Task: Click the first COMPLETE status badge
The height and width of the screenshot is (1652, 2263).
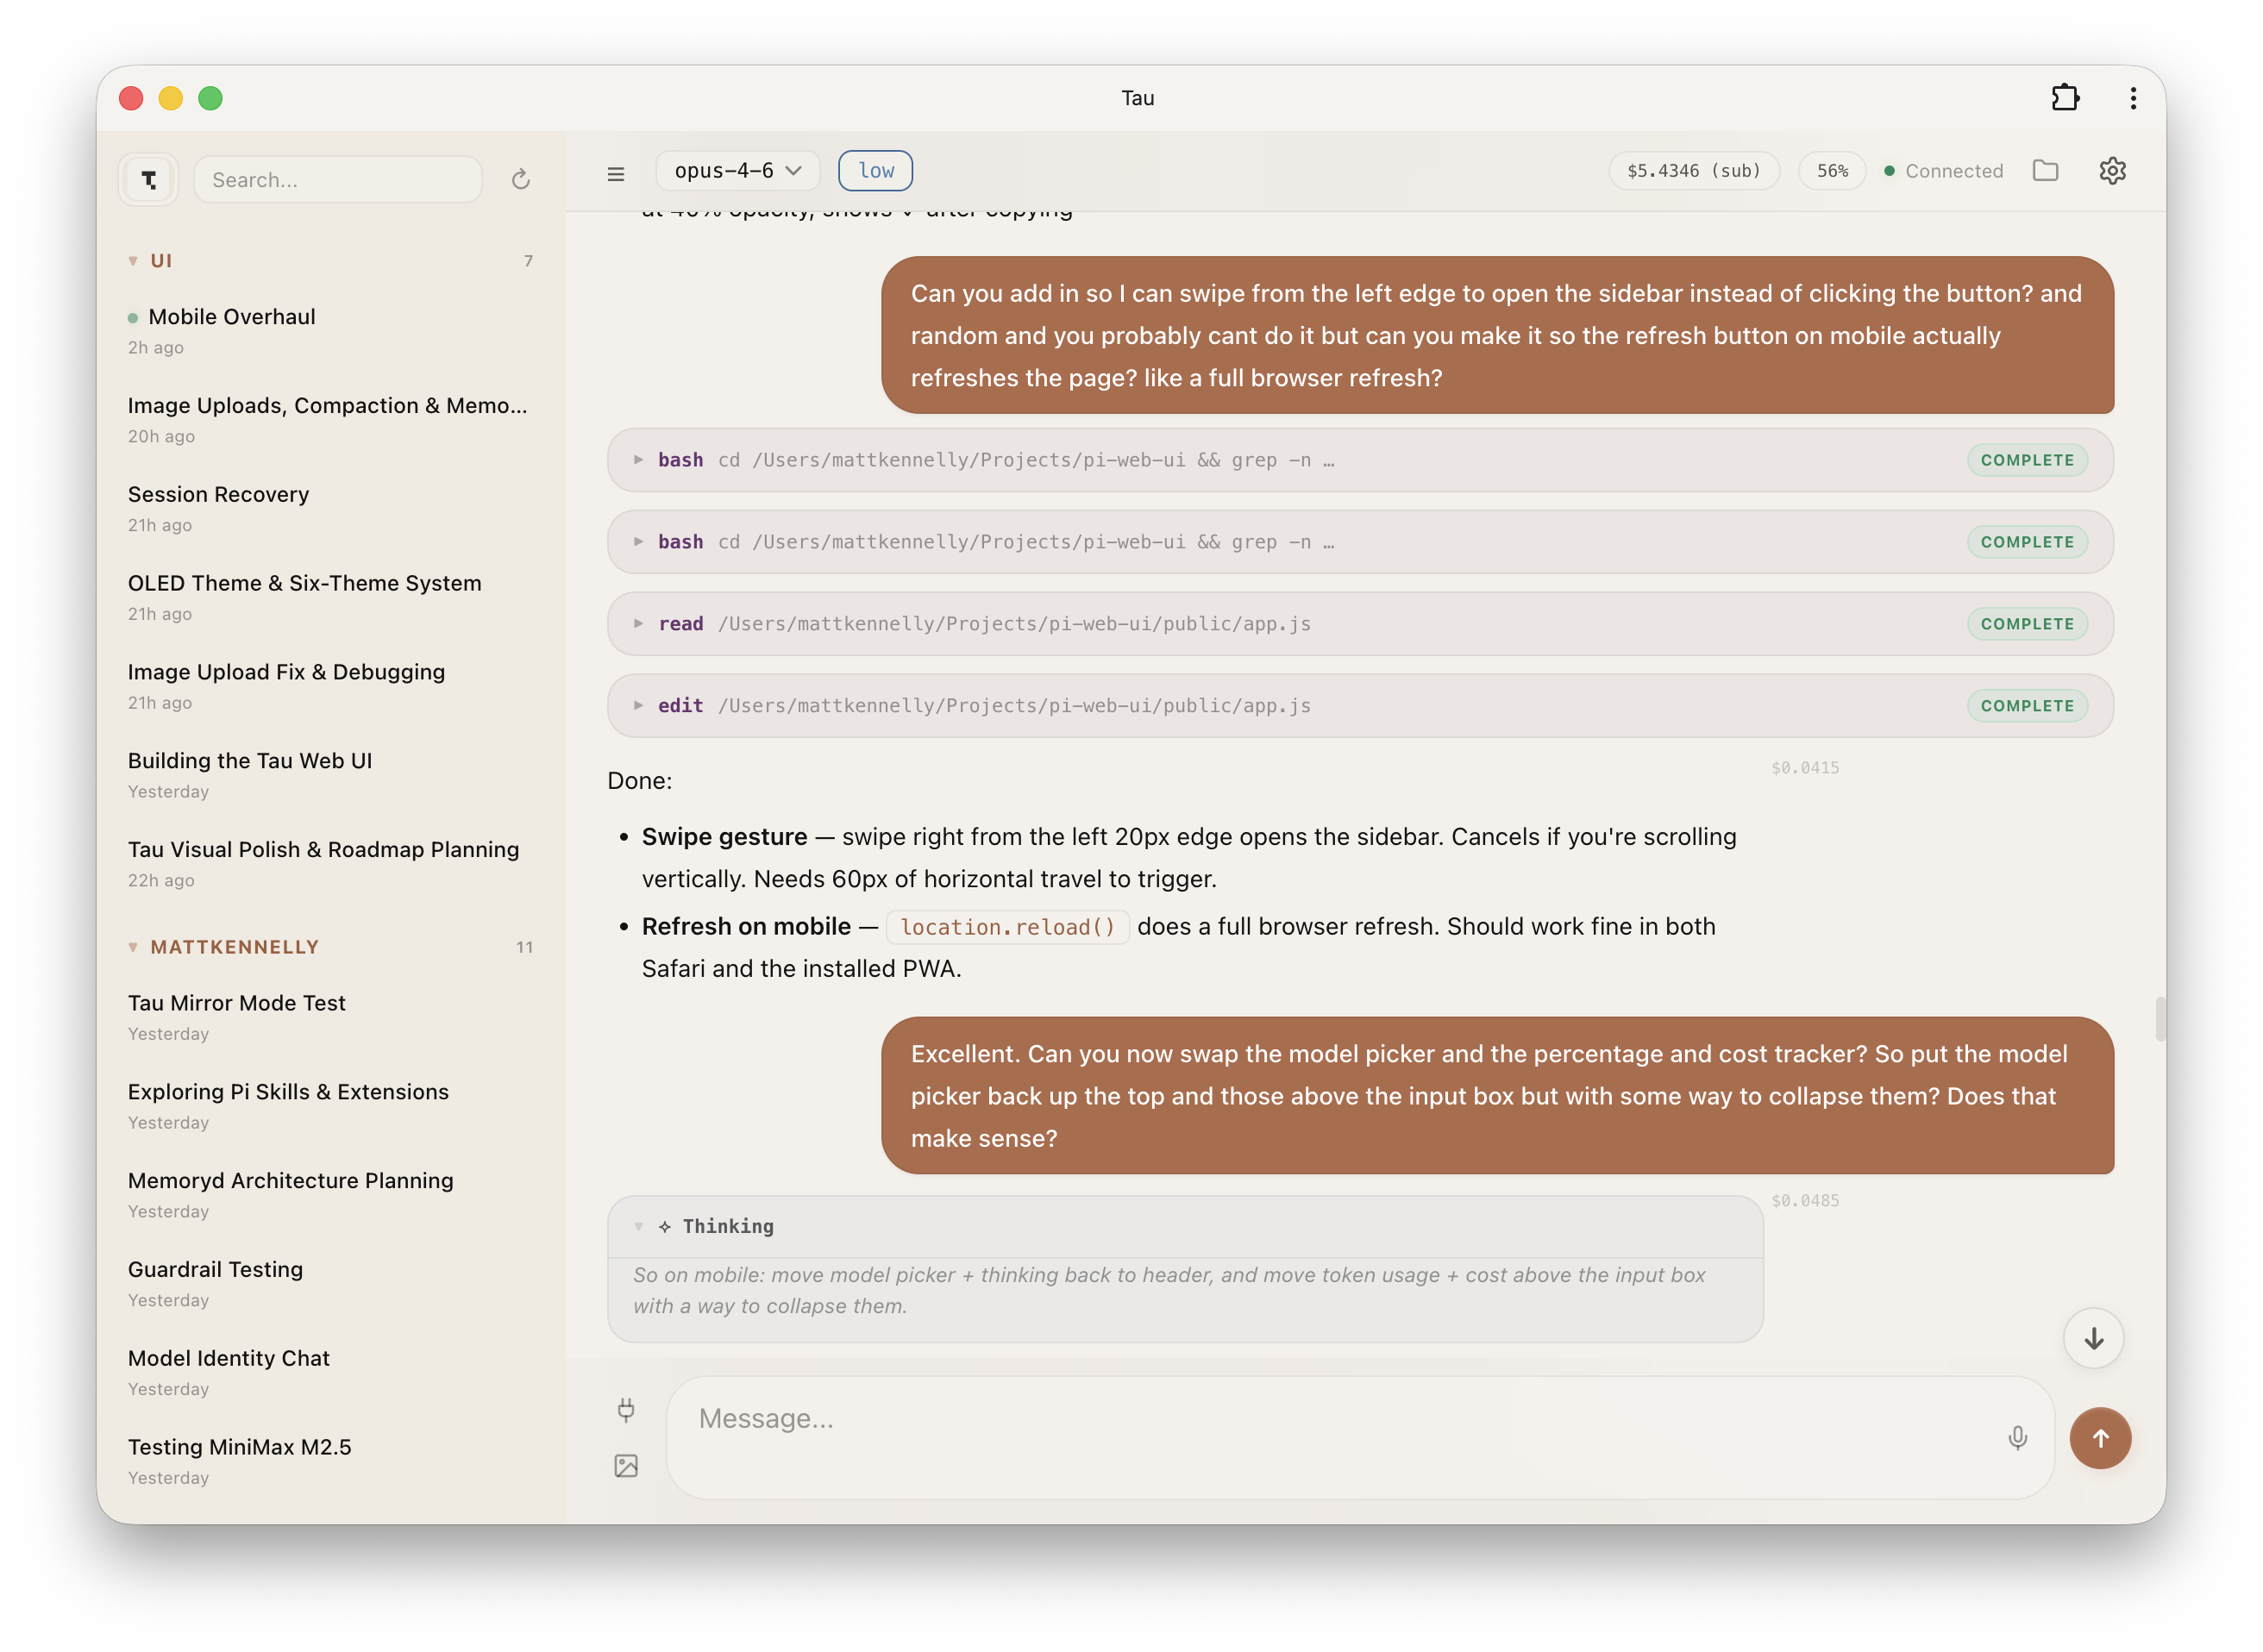Action: pyautogui.click(x=2027, y=460)
